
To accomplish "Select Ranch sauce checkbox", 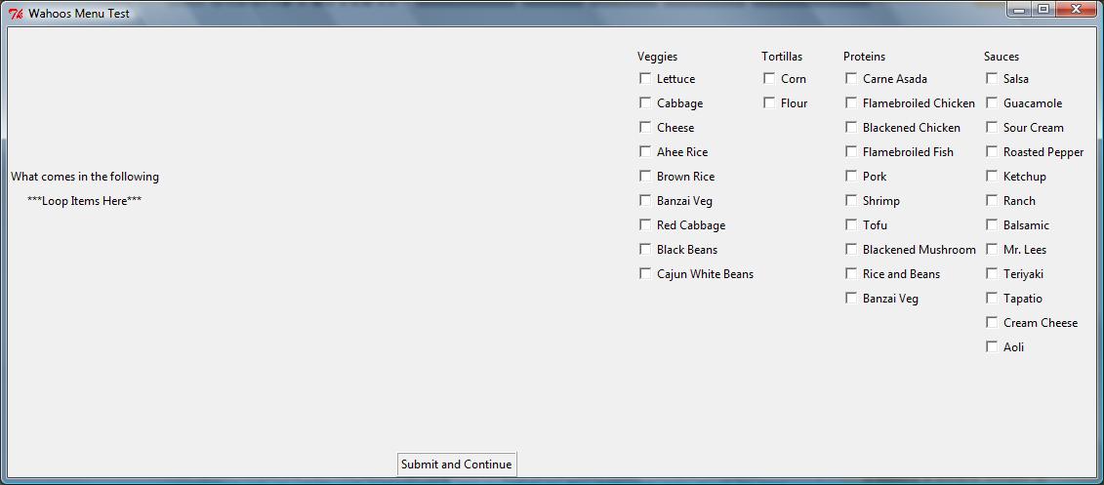I will [992, 201].
